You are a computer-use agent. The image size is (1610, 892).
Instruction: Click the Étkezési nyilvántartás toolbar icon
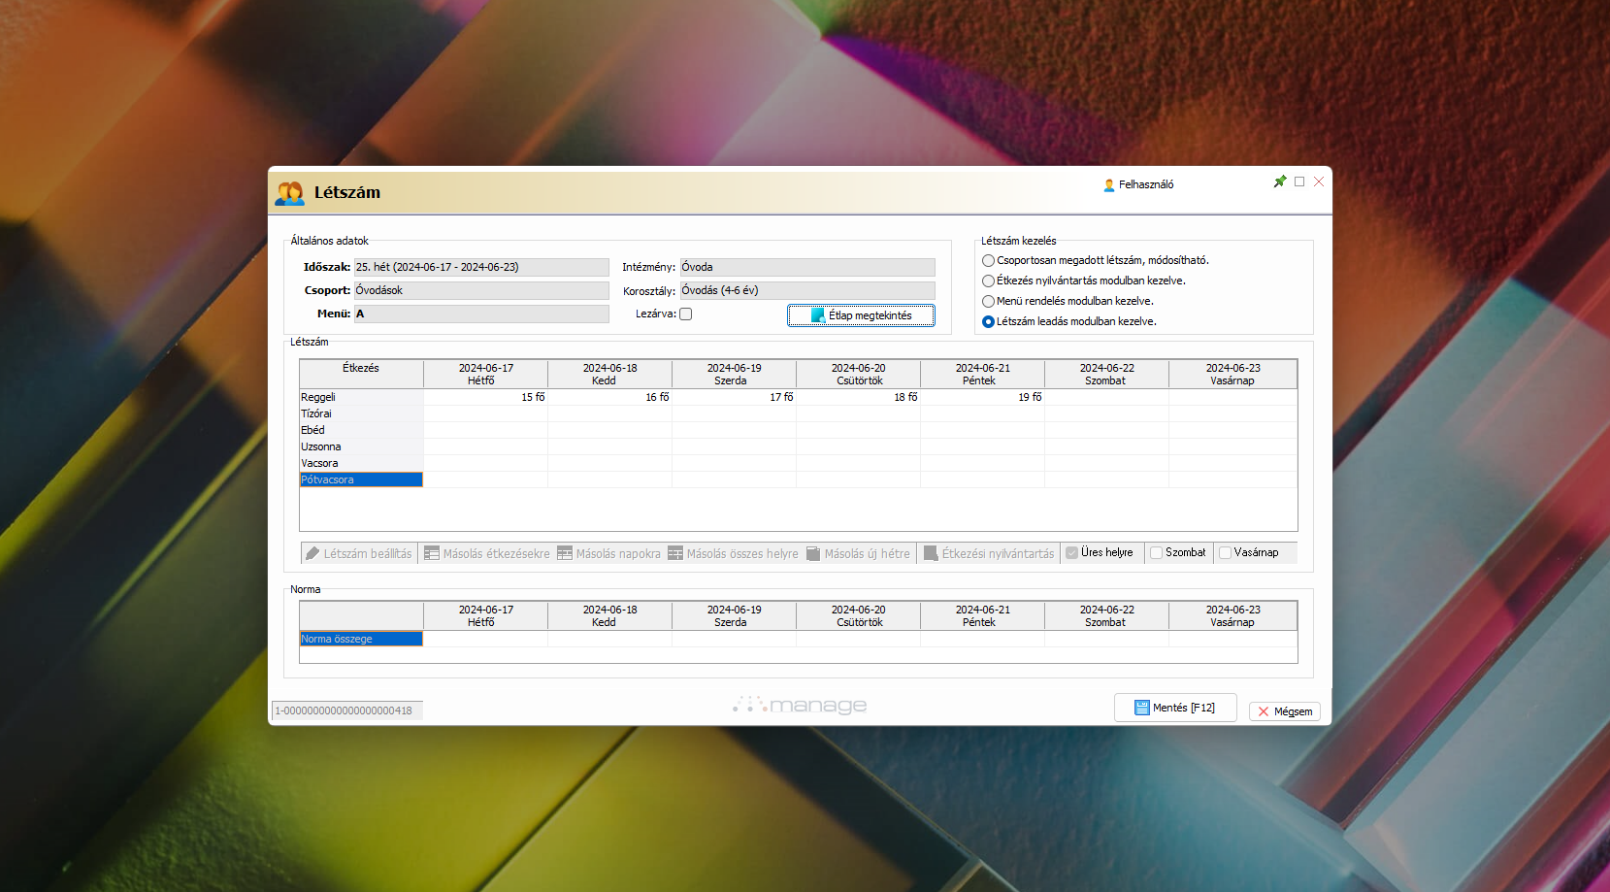pos(931,553)
